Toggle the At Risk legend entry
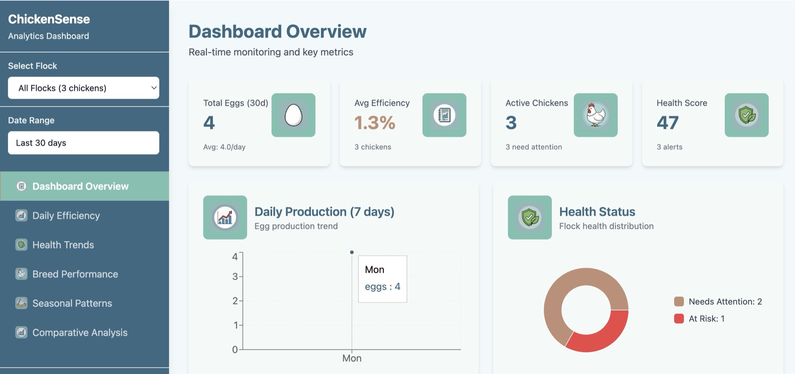Screen dimensions: 795x374 click(679, 319)
